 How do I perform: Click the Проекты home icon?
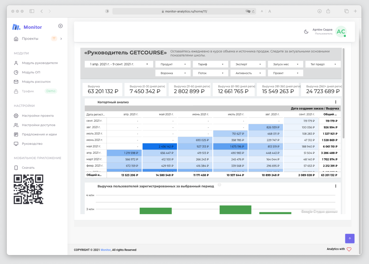16,39
